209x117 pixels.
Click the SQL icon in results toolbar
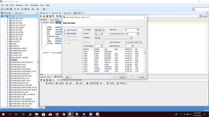tap(53, 80)
